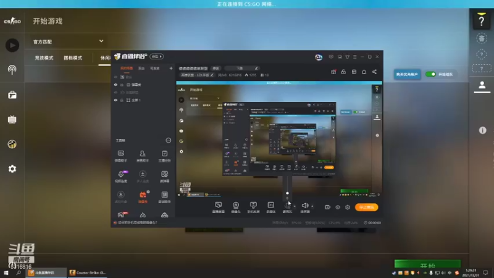Expand the microphone options arrow

pyautogui.click(x=295, y=206)
